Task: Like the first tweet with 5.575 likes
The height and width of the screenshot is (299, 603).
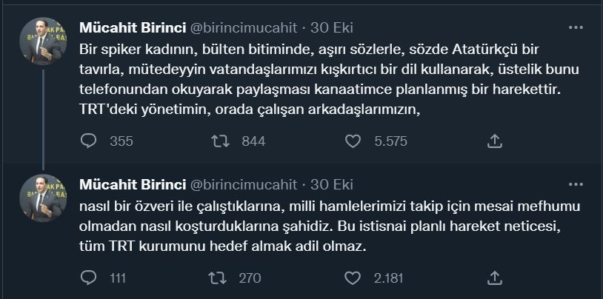Action: coord(353,141)
